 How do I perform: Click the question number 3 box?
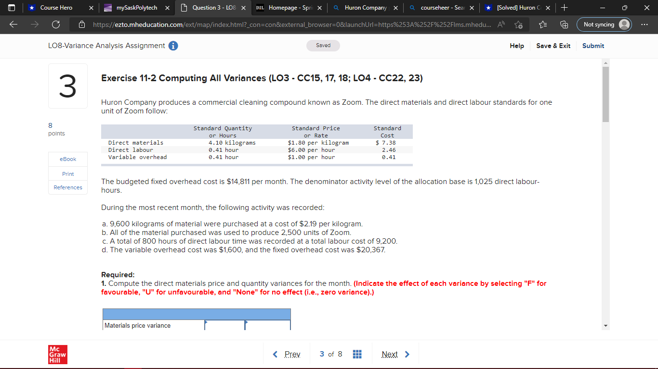coord(68,86)
